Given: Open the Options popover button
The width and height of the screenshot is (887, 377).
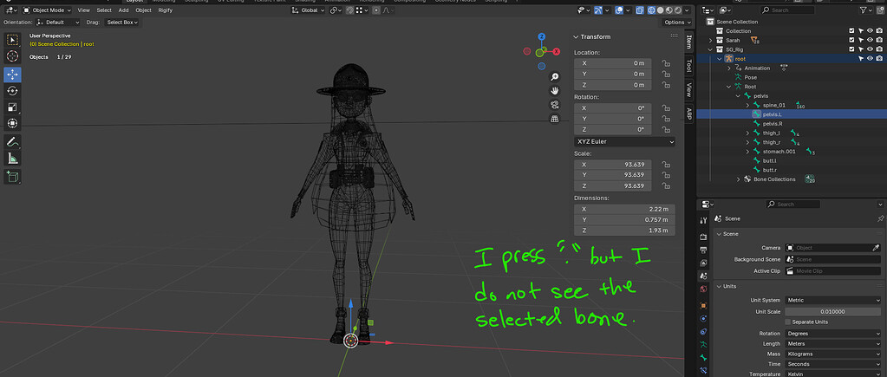Looking at the screenshot, I should 676,22.
